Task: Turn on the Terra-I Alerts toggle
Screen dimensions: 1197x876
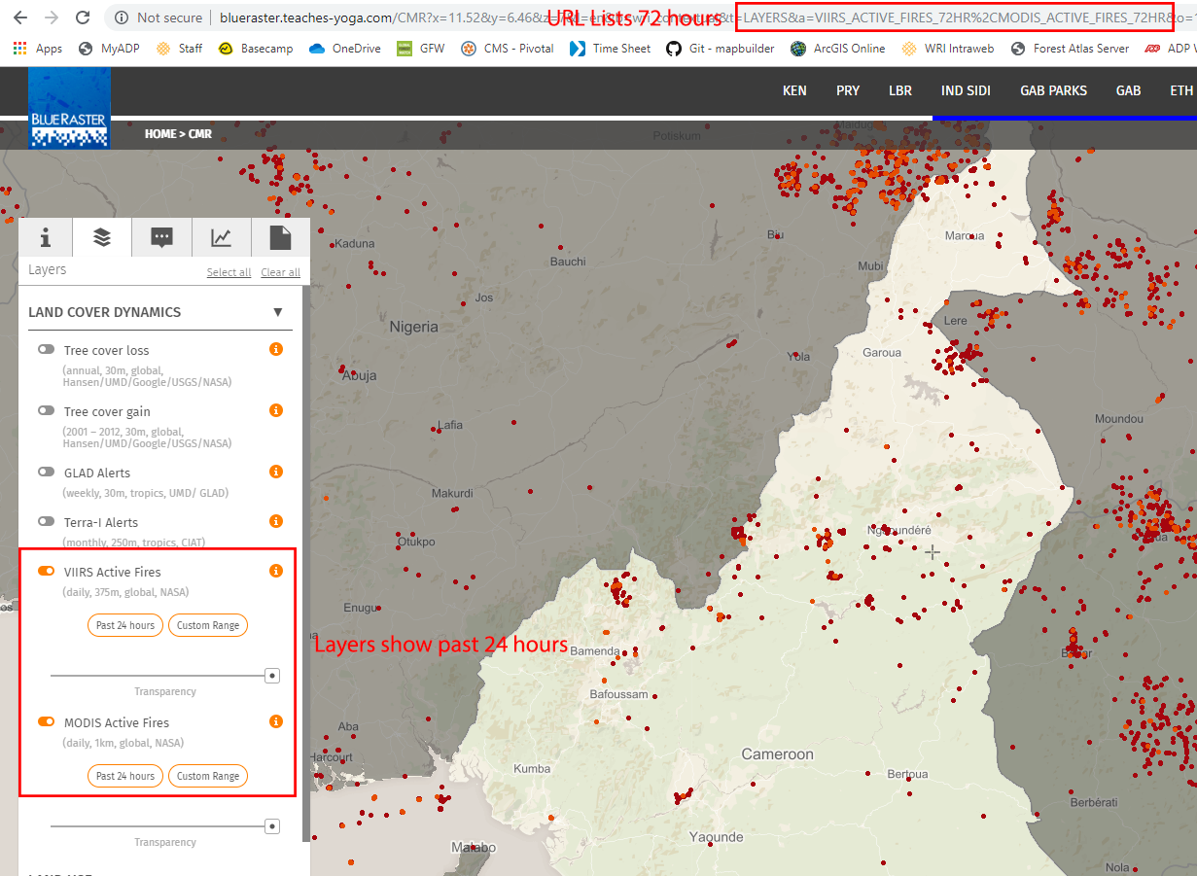Action: click(x=46, y=521)
